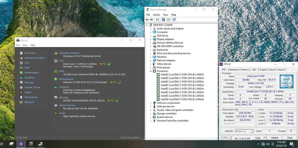Open Summary section in Speccy sidebar

pos(30,53)
